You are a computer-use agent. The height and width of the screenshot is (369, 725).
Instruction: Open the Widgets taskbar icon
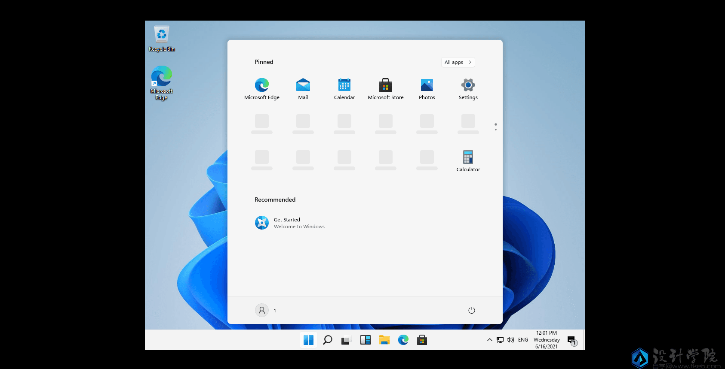click(366, 340)
